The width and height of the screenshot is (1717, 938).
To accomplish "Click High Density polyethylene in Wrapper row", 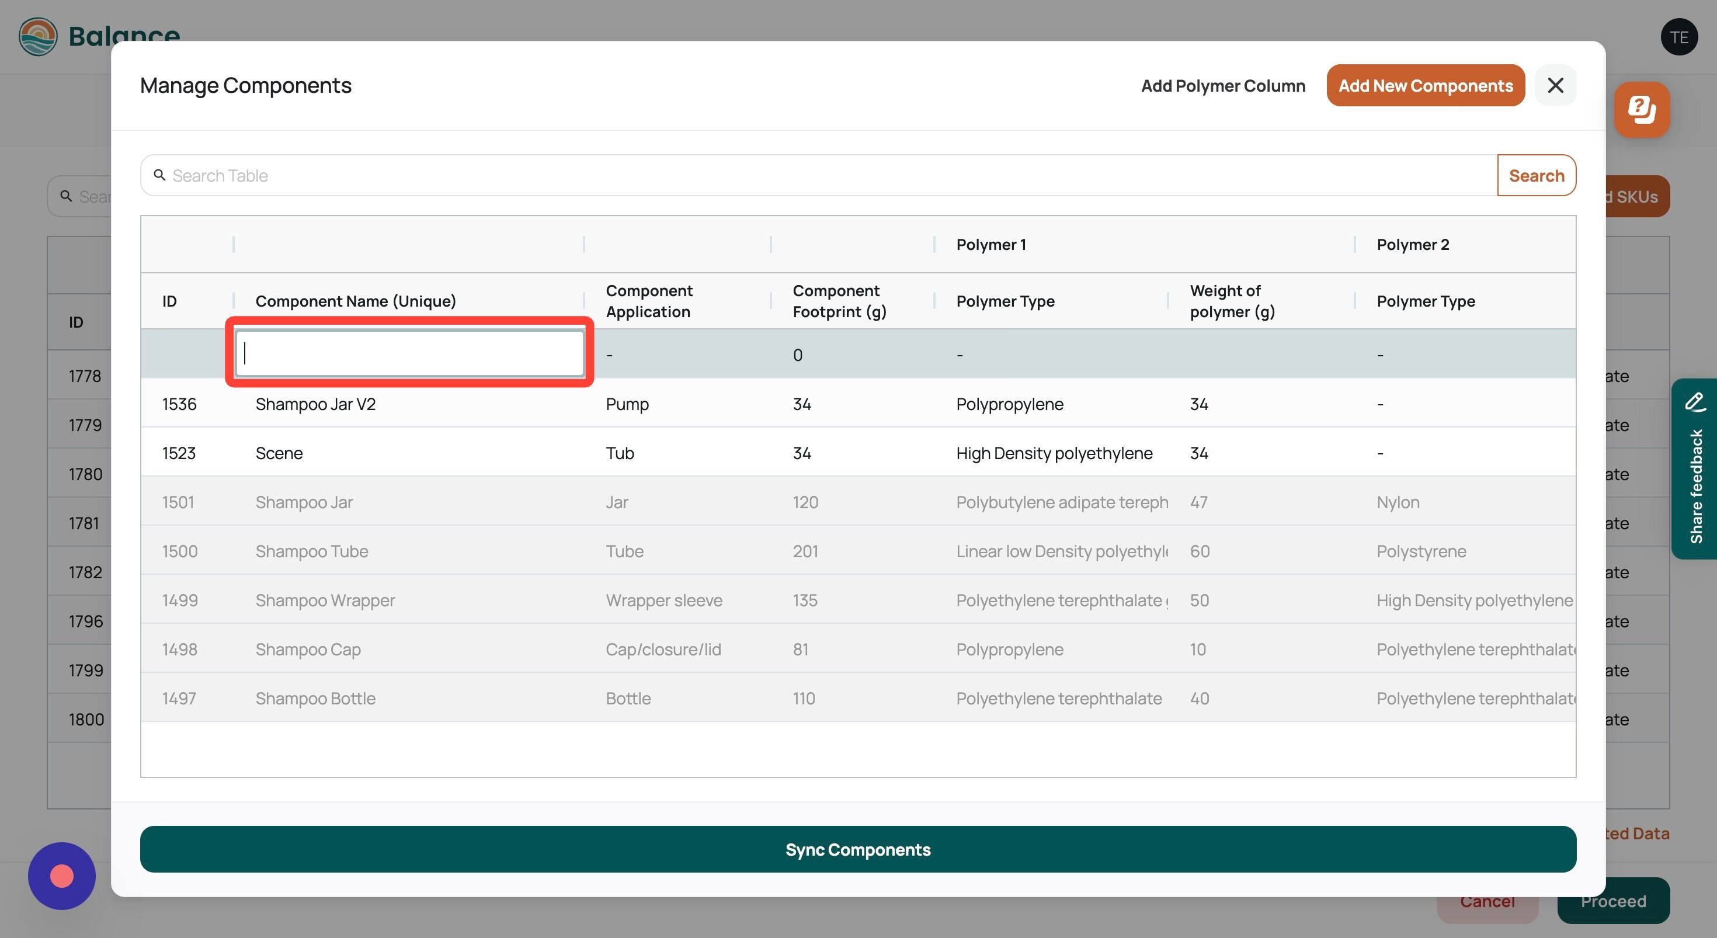I will tap(1475, 600).
